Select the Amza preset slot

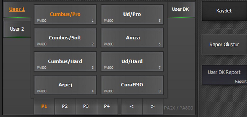click(132, 38)
